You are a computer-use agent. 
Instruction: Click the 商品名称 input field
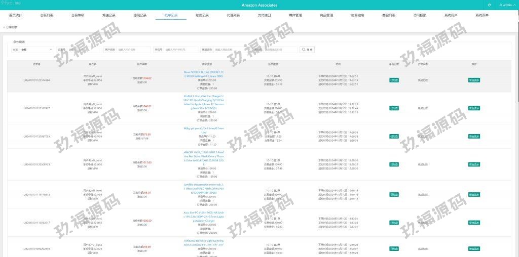[231, 50]
